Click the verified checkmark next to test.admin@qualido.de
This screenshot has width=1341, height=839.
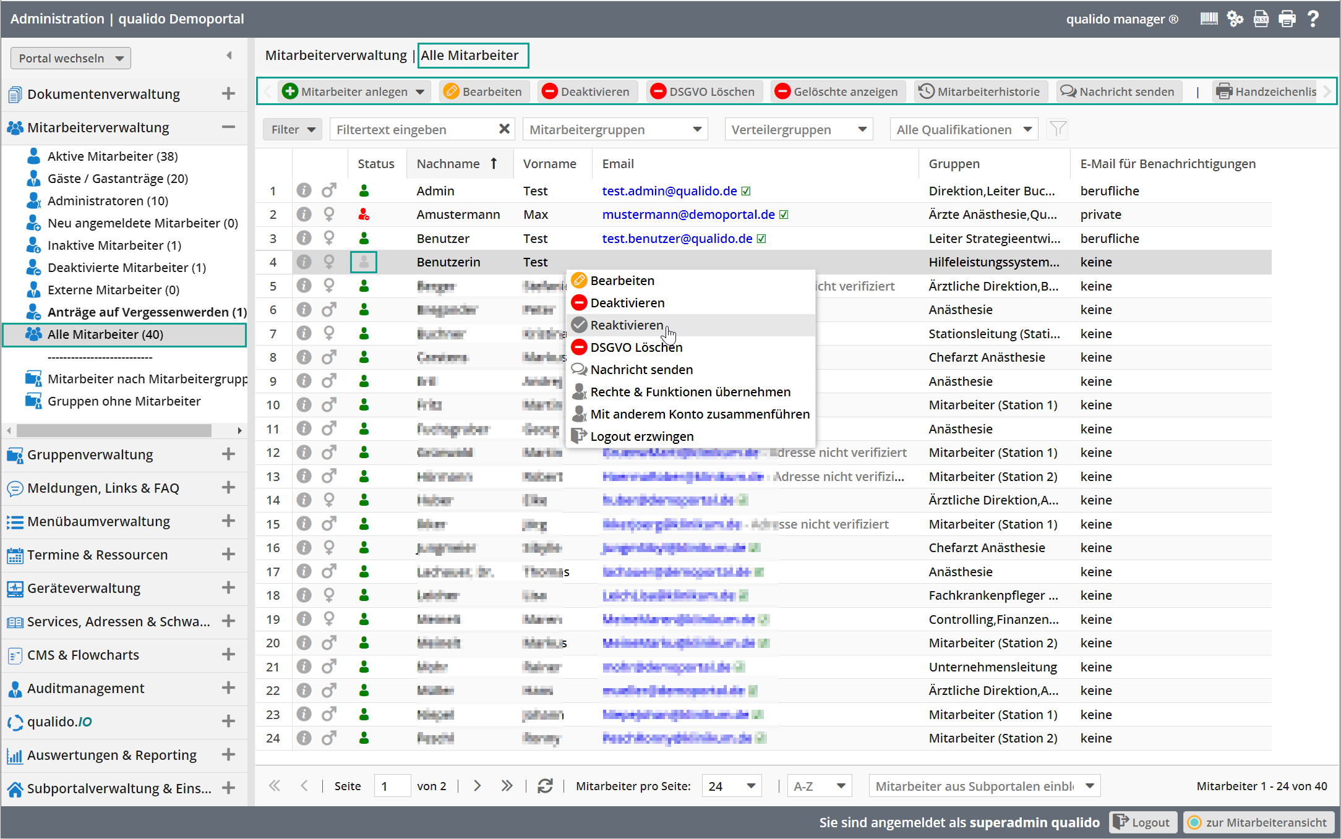746,191
